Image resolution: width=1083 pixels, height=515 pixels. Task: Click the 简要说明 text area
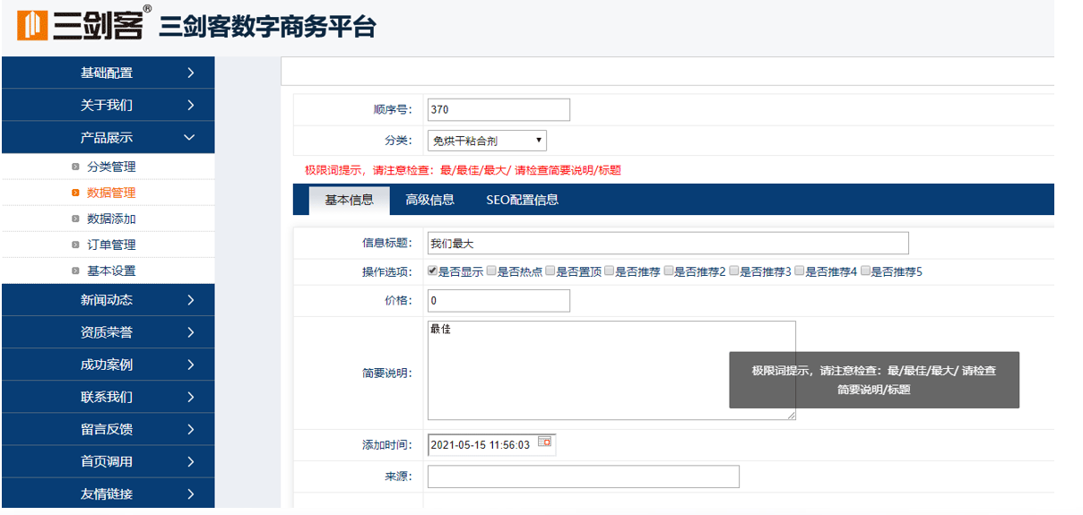[x=611, y=370]
